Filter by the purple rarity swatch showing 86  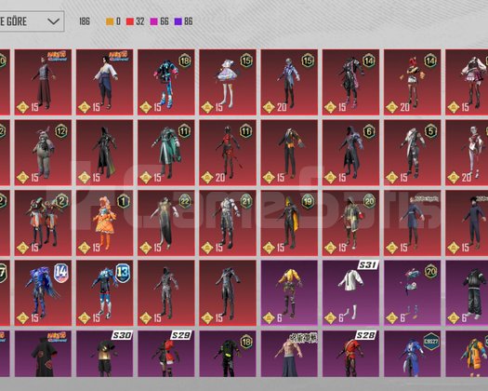[x=183, y=21]
